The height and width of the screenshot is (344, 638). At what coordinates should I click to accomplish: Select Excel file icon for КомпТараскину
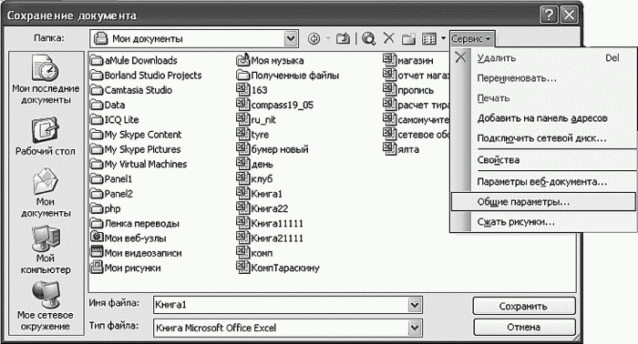pos(243,268)
